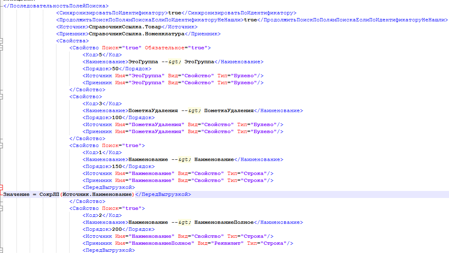The width and height of the screenshot is (449, 253).
Task: Click text Наименование --> НаименованиеПолное
Action: point(191,222)
